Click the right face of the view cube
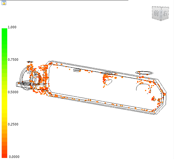Viewport: 174px width, 161px height. click(165, 13)
